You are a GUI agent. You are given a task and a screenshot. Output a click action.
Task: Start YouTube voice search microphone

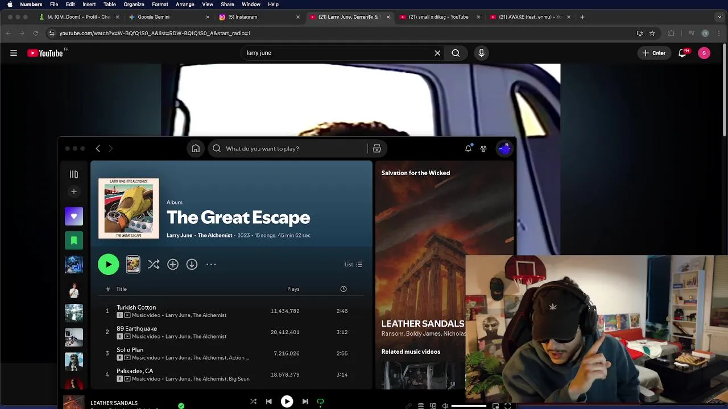coord(481,53)
